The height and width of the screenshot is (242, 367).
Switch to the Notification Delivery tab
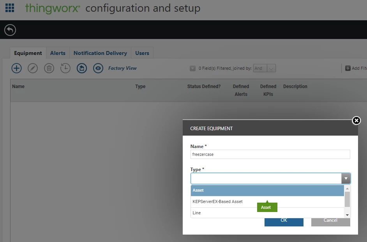click(100, 53)
